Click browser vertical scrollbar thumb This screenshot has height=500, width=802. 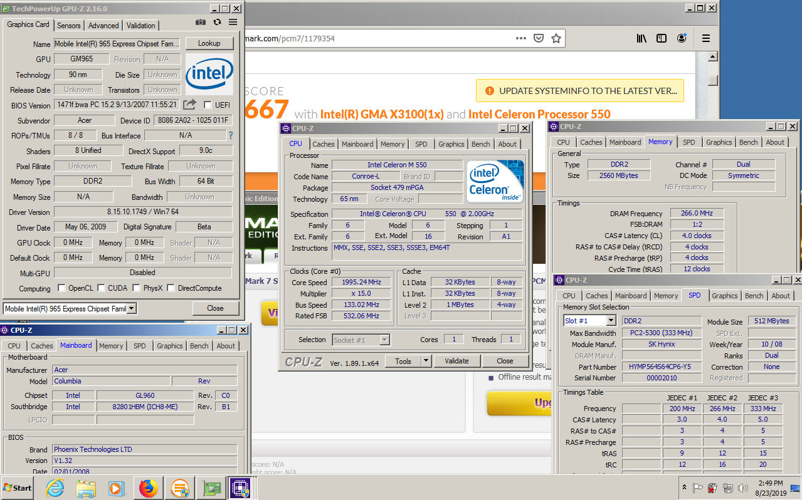click(712, 80)
